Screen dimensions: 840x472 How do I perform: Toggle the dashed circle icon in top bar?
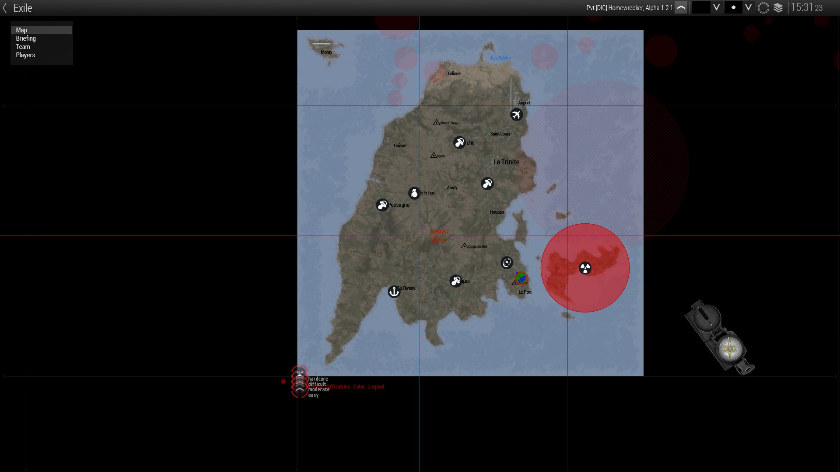763,8
